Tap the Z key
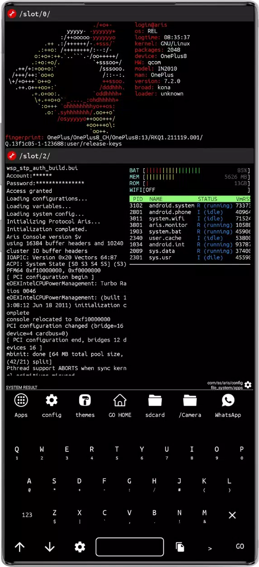The width and height of the screenshot is (259, 567). tap(54, 515)
